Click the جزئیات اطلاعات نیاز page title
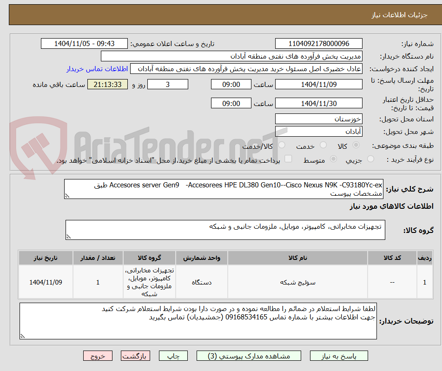This screenshot has width=442, height=371. coord(399,15)
